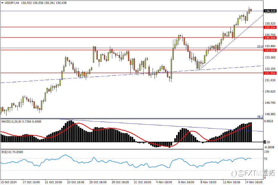Click the 6 Nov 16:00 time label
278x185 pixels.
point(186,182)
